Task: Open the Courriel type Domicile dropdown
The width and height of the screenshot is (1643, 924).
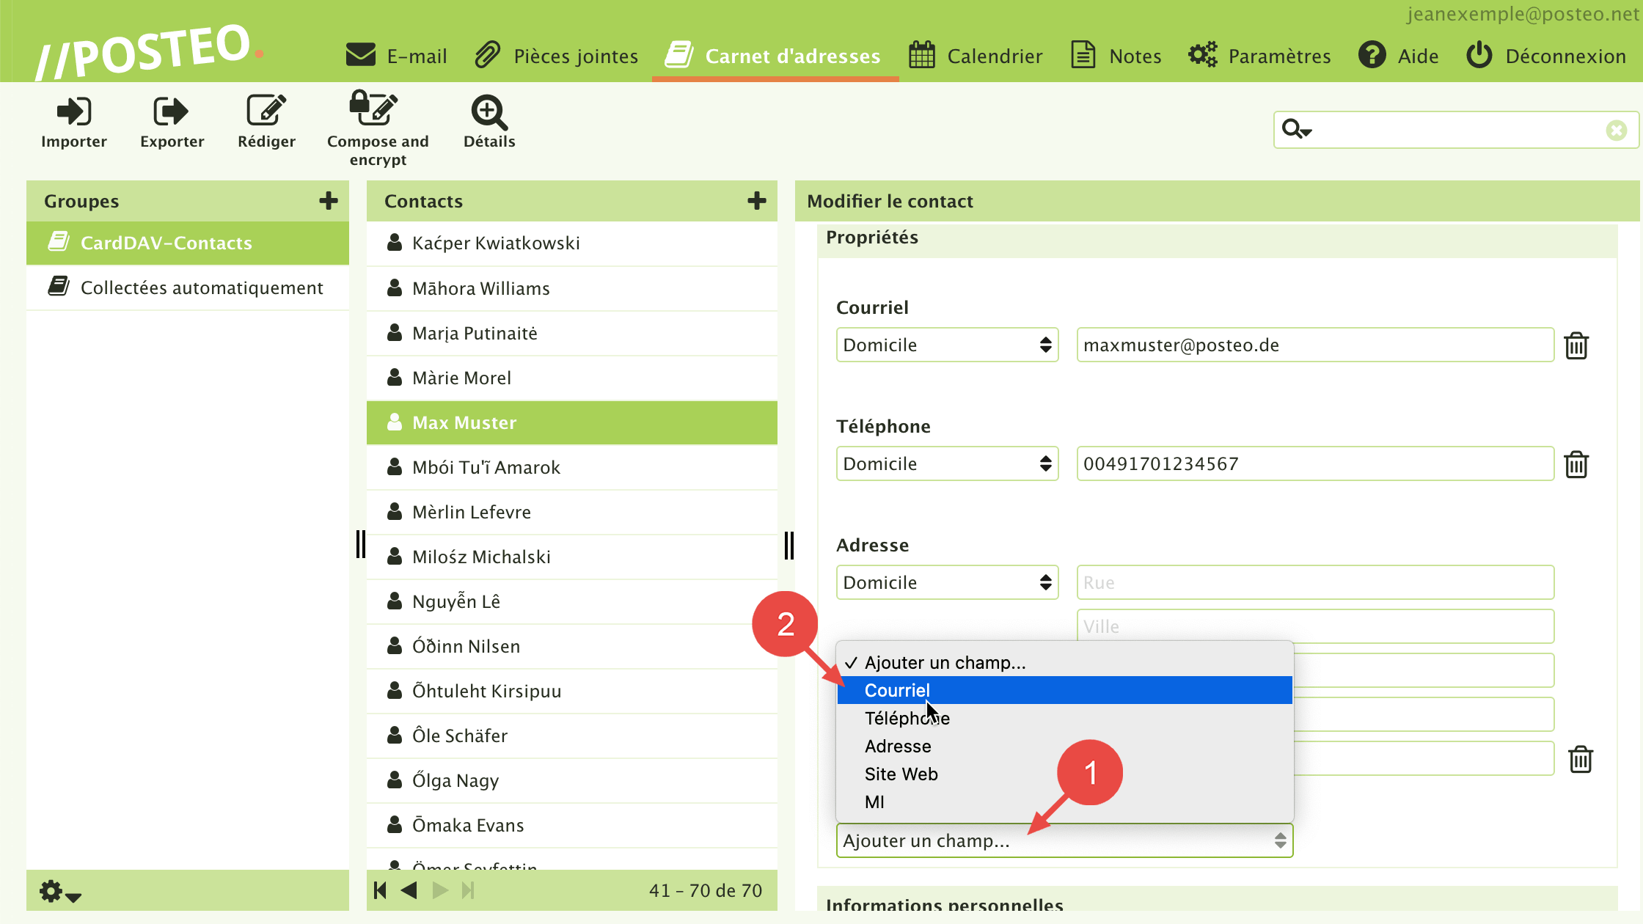Action: click(946, 345)
